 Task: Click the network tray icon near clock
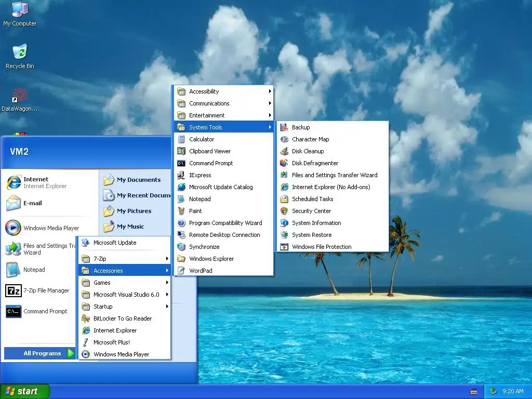pos(494,391)
